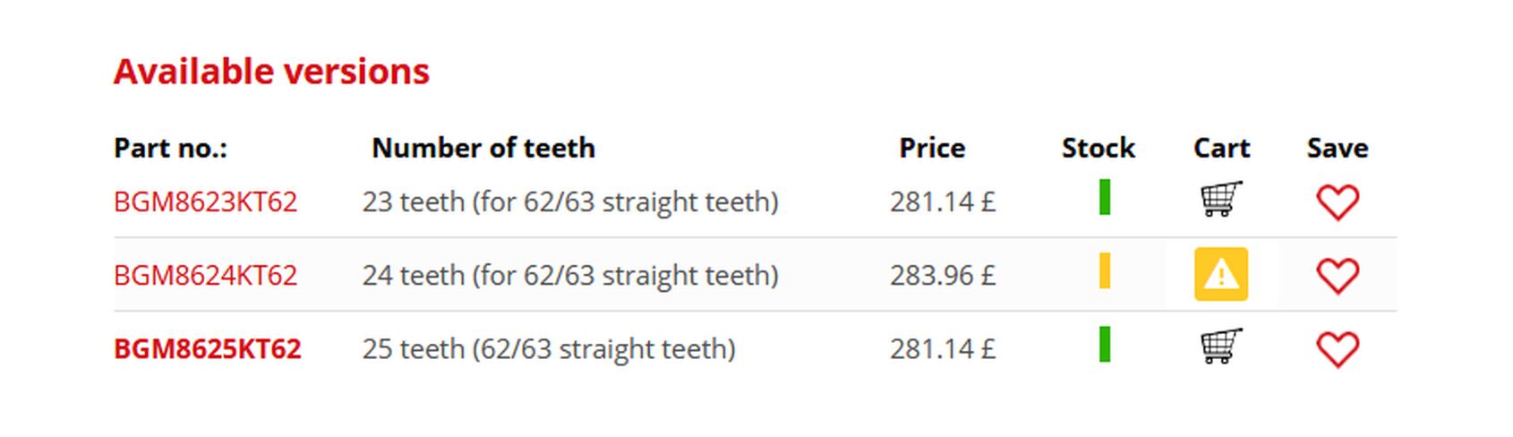Screen dimensions: 1513x437
Task: Click the Number of teeth column header
Action: coord(483,148)
